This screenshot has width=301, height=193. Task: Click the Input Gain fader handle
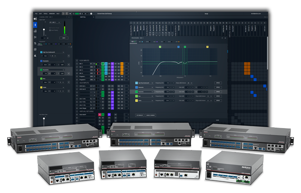point(44,31)
